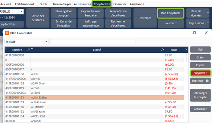Select highlighted ALIMI Esther row
The height and width of the screenshot is (123, 212).
[x=94, y=97]
